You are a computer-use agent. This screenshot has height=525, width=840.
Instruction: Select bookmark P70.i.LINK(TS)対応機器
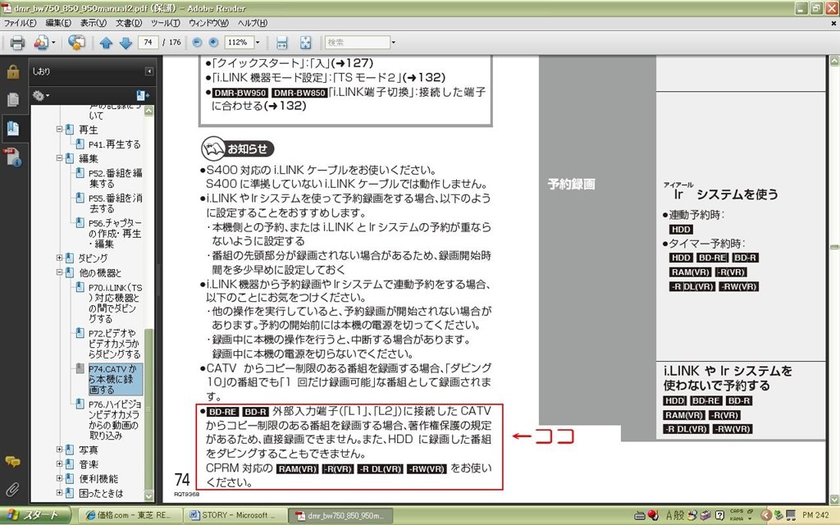115,304
